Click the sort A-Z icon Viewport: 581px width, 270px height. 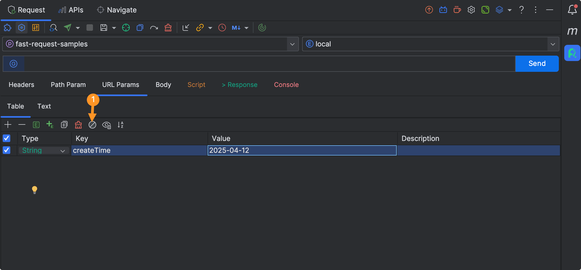pyautogui.click(x=121, y=125)
